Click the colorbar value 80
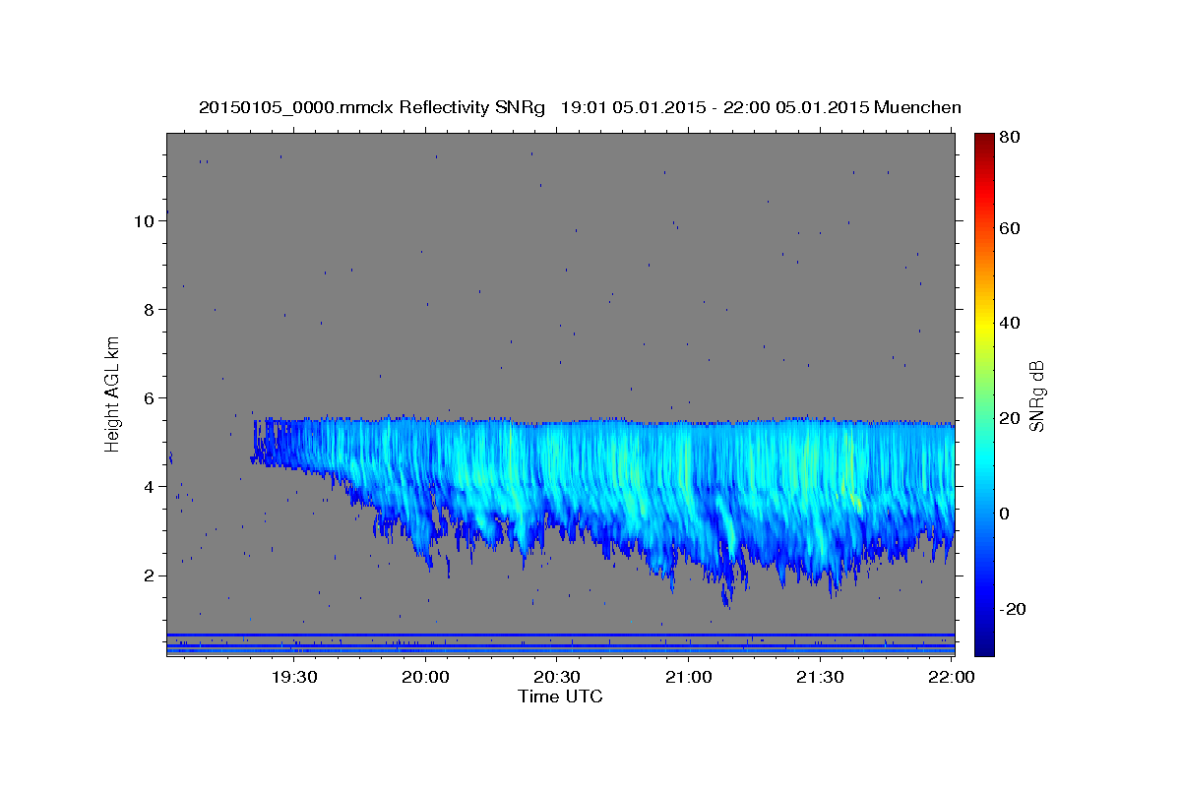1181x787 pixels. 1011,137
